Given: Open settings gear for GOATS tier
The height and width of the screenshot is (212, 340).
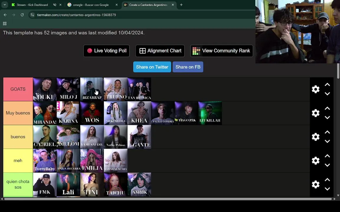Looking at the screenshot, I should [316, 89].
